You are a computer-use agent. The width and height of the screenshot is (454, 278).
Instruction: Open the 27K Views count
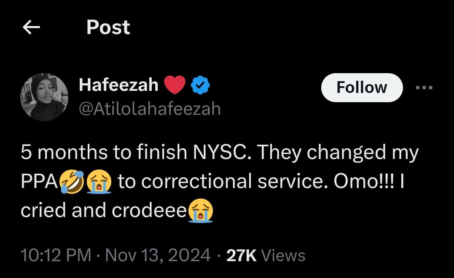point(266,255)
